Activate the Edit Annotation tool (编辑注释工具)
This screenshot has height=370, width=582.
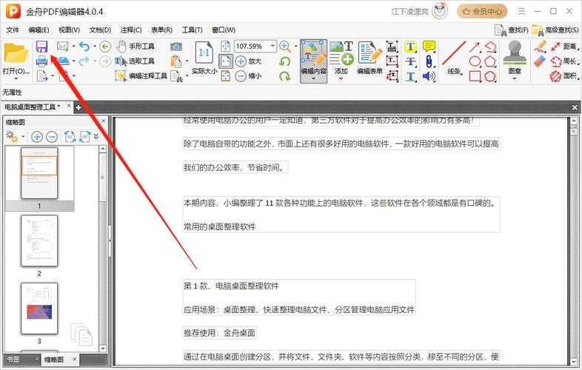141,75
